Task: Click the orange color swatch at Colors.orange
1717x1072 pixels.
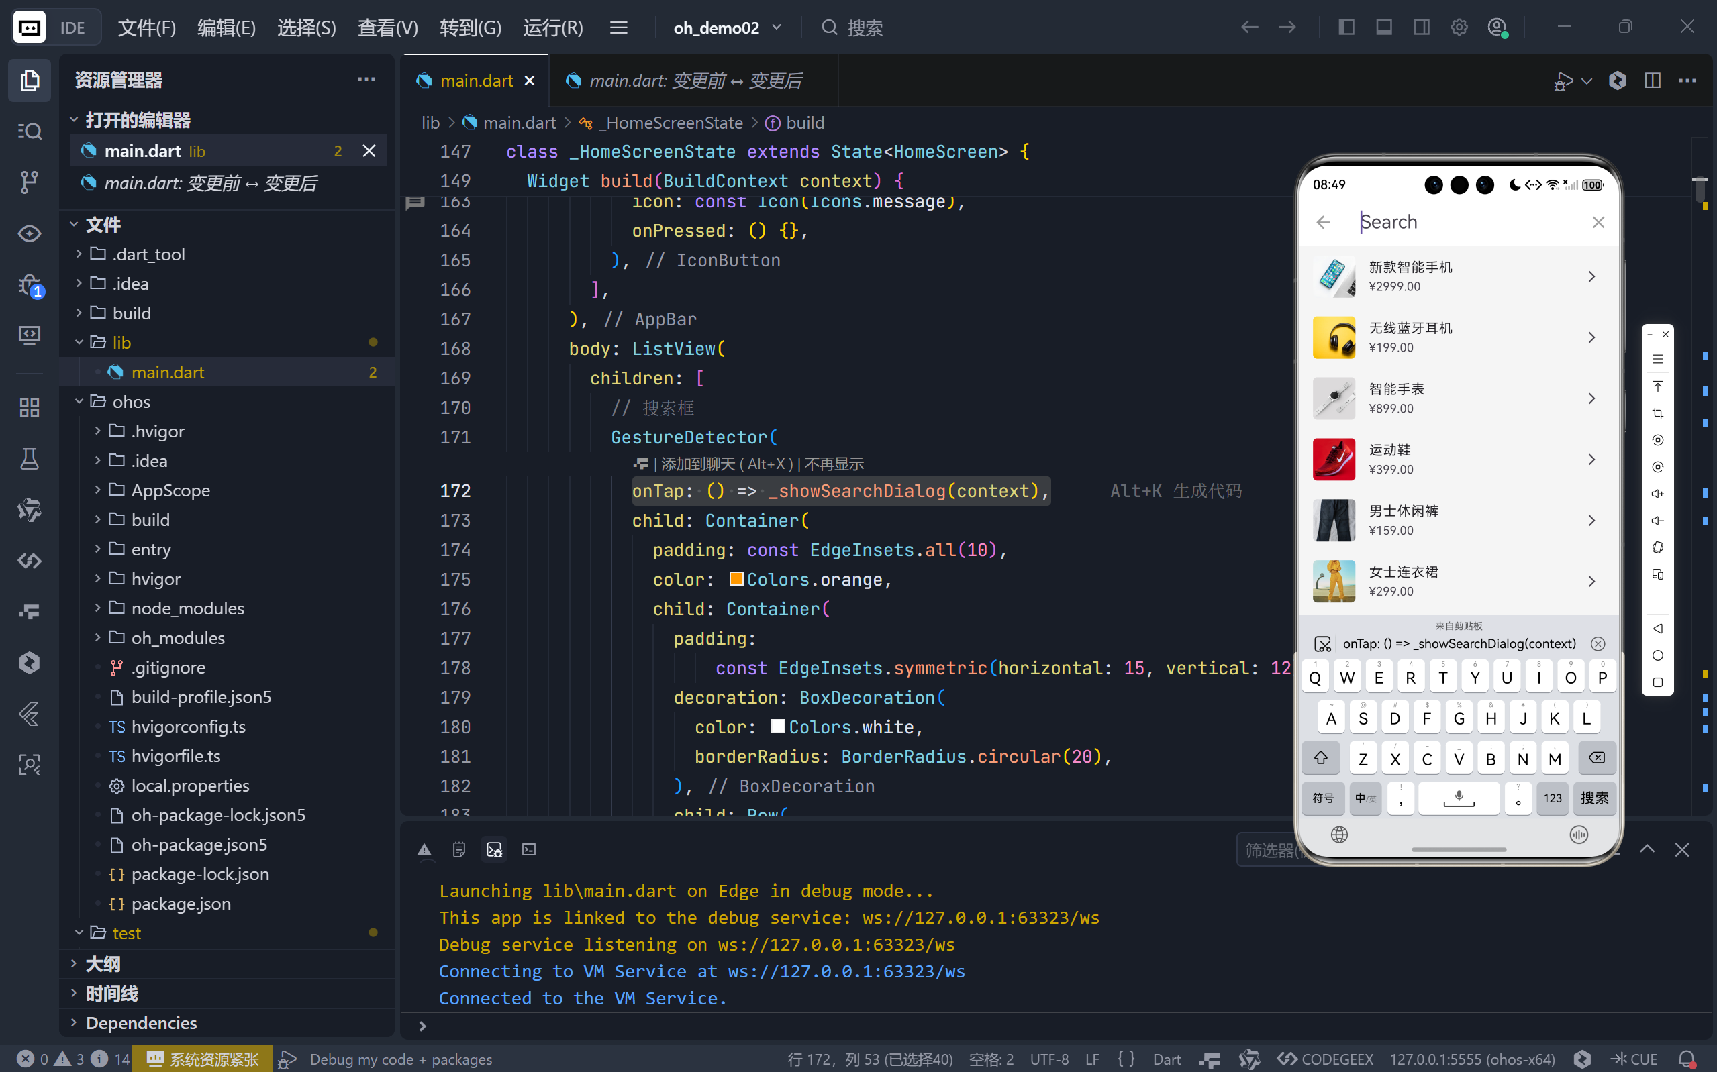Action: coord(736,579)
